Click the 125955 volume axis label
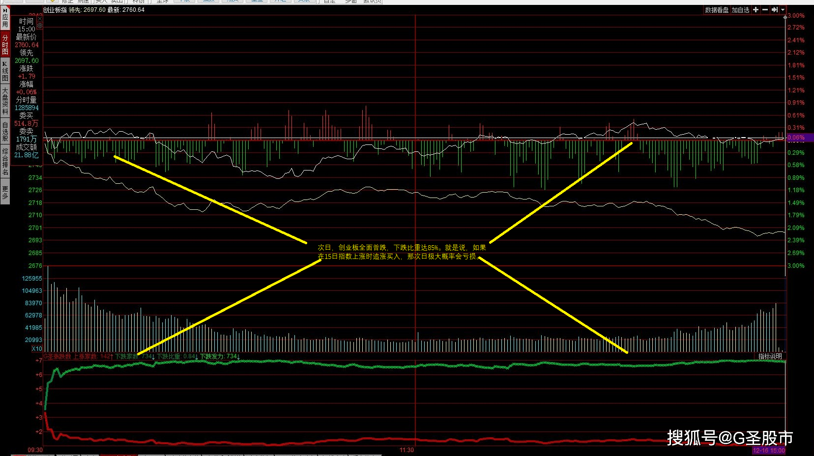Image resolution: width=814 pixels, height=456 pixels. point(32,279)
